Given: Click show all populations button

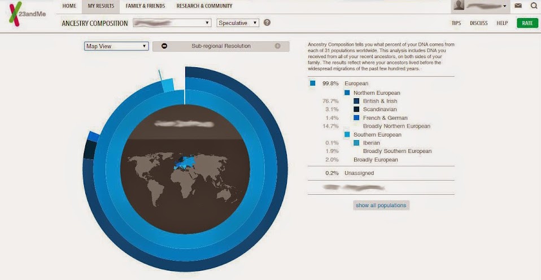Looking at the screenshot, I should pyautogui.click(x=381, y=205).
